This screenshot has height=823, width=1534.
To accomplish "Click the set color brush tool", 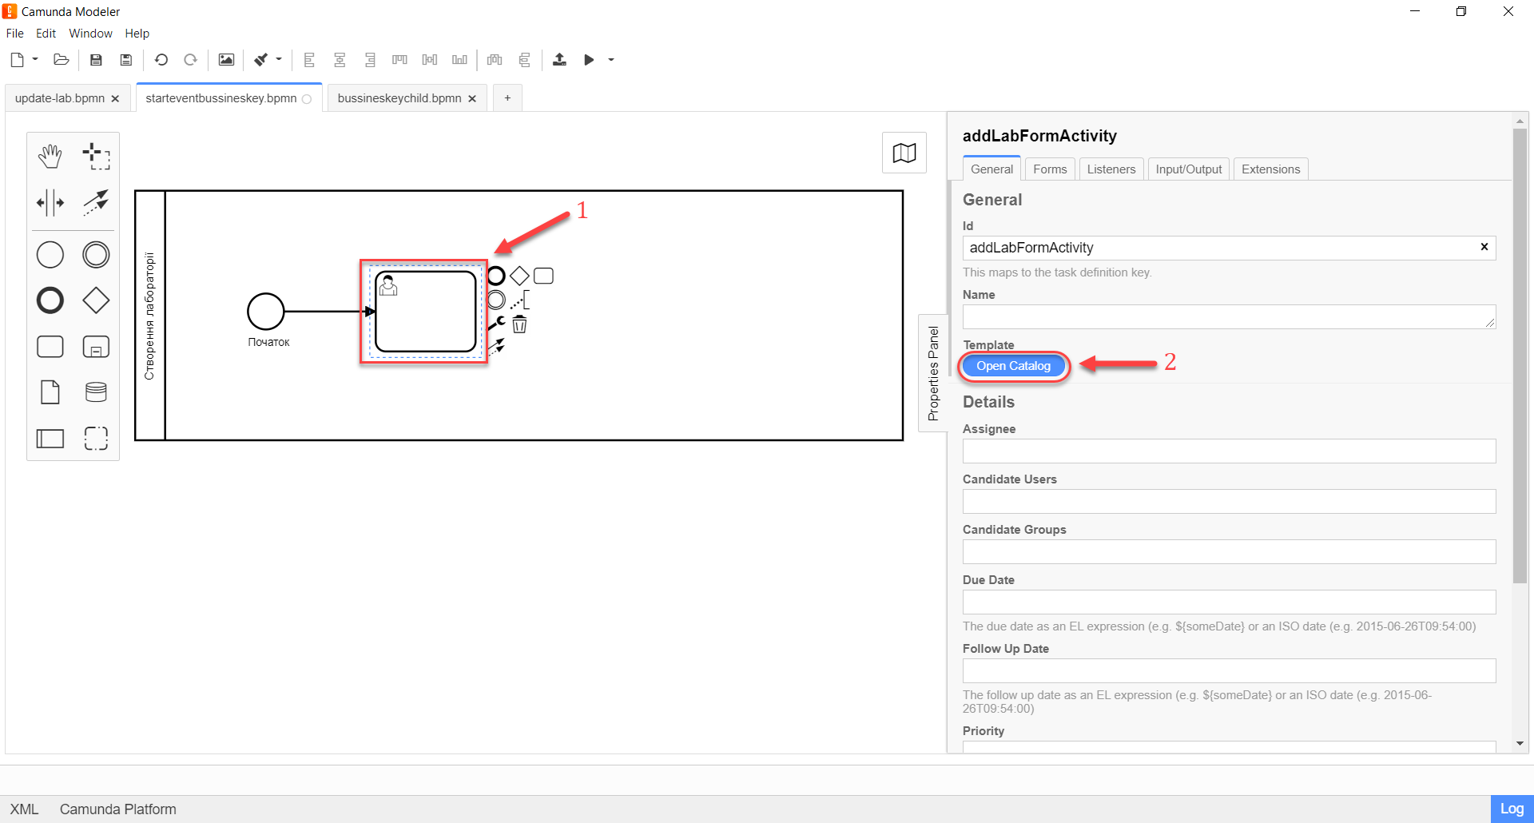I will click(260, 60).
